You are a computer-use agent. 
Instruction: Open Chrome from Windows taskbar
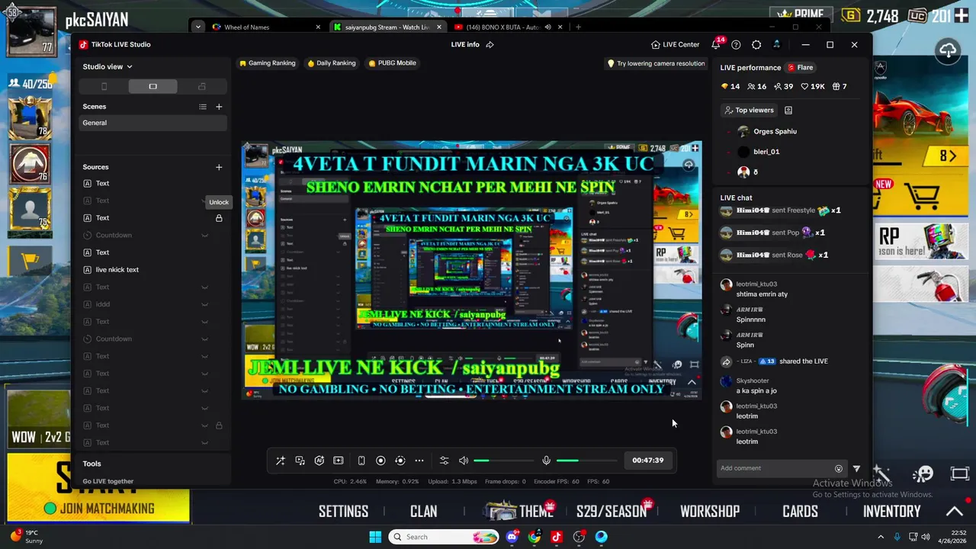[535, 537]
